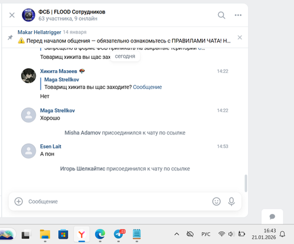Open battery status tray icon
The image size is (294, 244).
[x=242, y=234]
